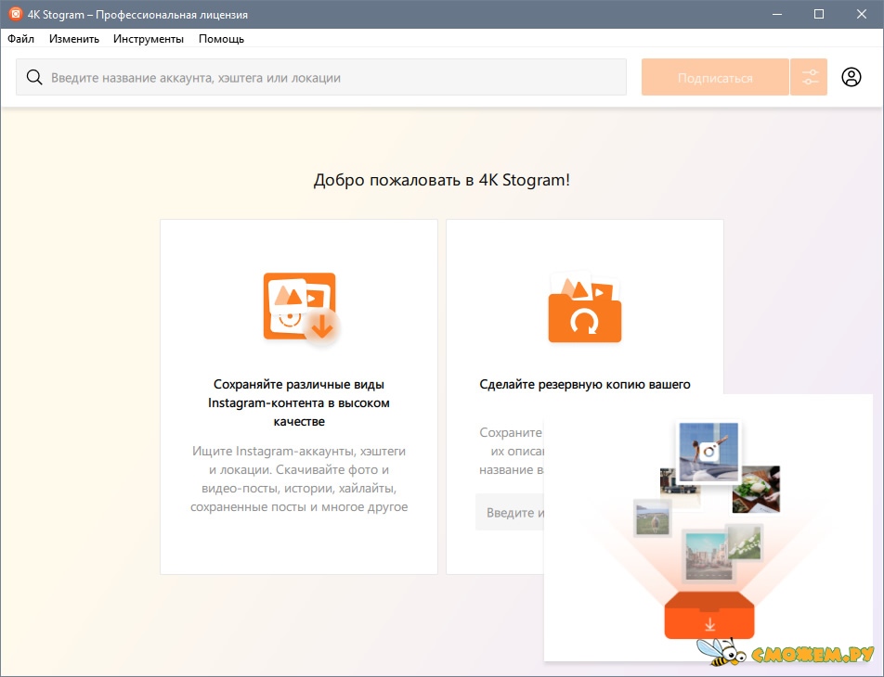Click the description text starting with Ищите Instagram-аккаунты
This screenshot has height=677, width=884.
click(x=299, y=479)
